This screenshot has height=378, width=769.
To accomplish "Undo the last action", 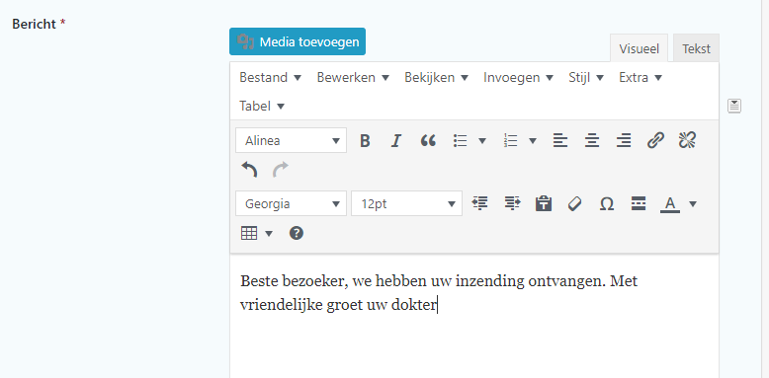I will click(x=249, y=170).
